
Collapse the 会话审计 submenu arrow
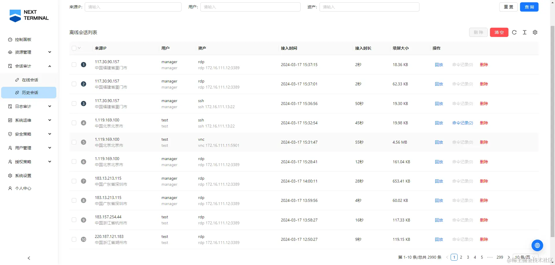(50, 66)
